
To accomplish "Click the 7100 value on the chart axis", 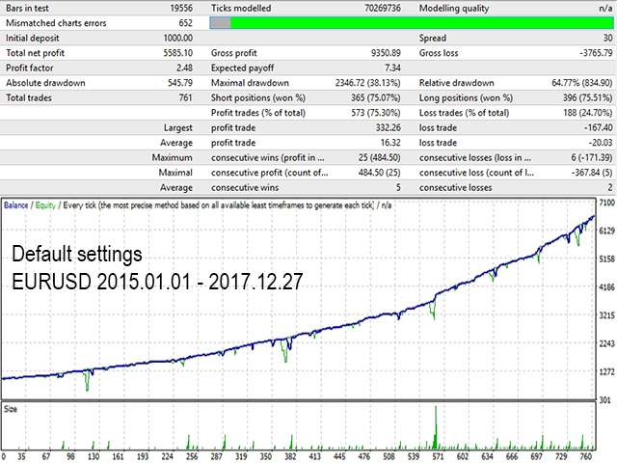I will pos(606,203).
